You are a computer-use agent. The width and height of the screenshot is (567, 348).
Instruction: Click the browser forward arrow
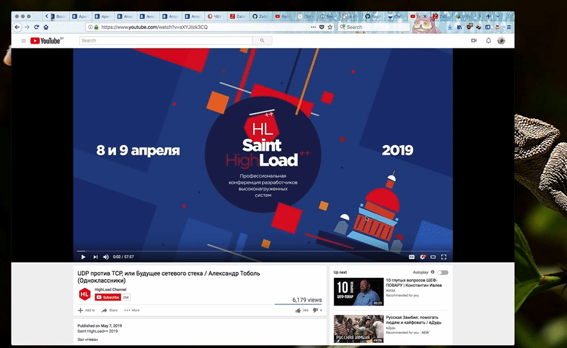coord(27,27)
